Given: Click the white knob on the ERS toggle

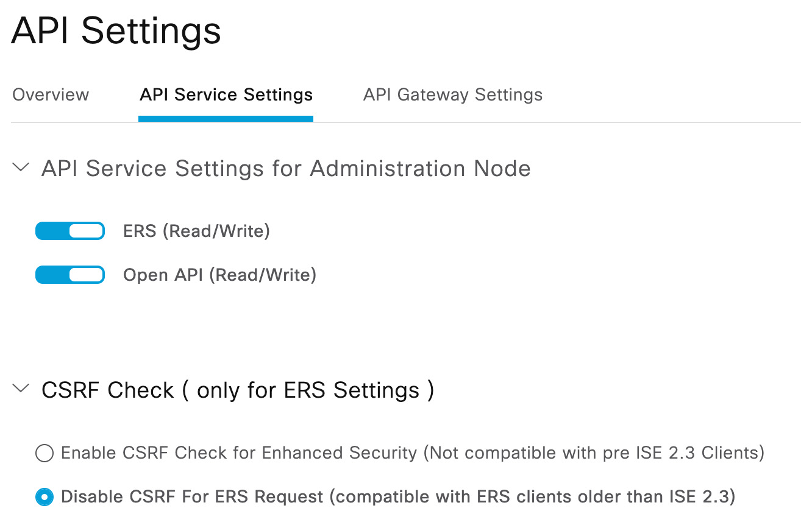Looking at the screenshot, I should tap(85, 231).
